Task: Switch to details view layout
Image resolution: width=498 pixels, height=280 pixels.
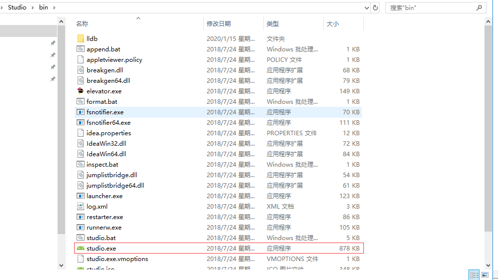Action: (x=474, y=275)
